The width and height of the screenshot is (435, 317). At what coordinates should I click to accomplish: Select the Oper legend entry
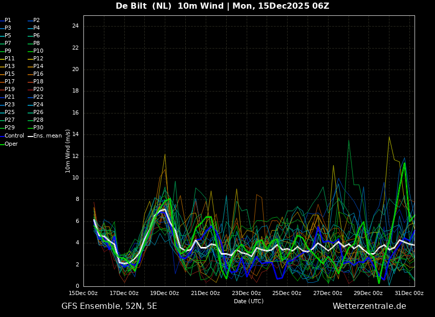pos(11,144)
